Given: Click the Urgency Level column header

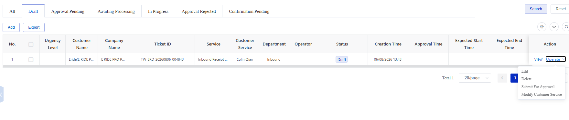Looking at the screenshot, I should tap(53, 44).
